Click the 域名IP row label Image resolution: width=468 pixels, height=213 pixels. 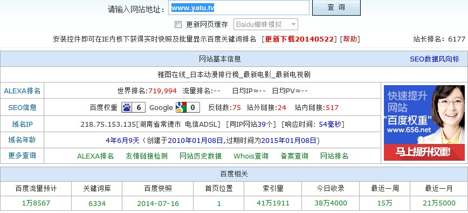pos(22,125)
